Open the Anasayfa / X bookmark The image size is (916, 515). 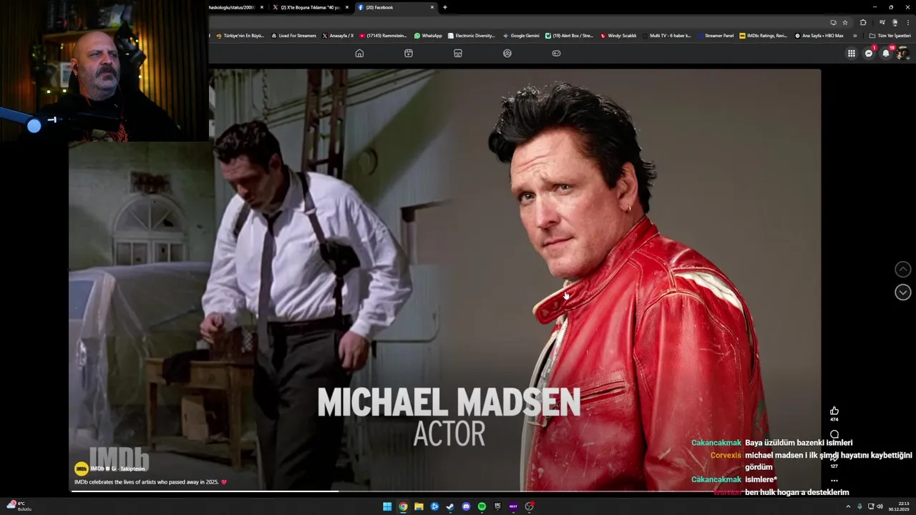[338, 35]
